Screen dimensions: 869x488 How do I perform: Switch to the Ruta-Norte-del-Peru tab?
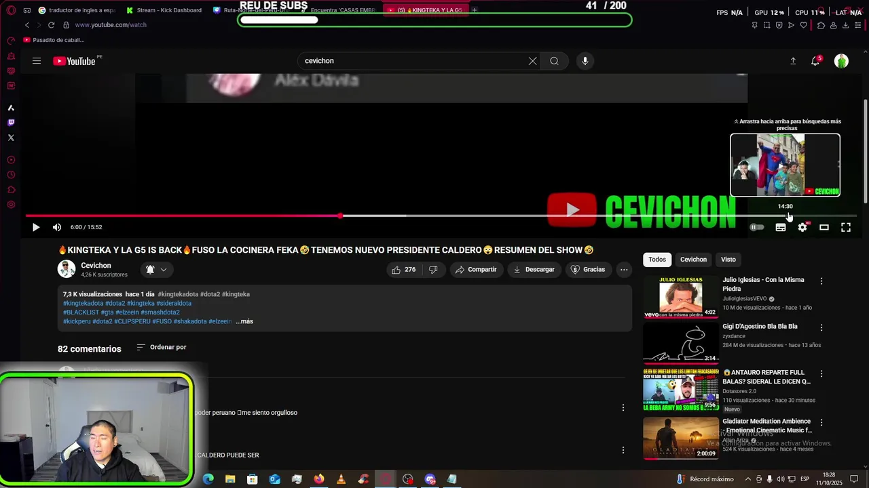pyautogui.click(x=251, y=10)
